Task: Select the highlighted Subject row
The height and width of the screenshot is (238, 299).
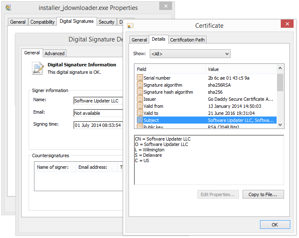Action: pos(206,120)
